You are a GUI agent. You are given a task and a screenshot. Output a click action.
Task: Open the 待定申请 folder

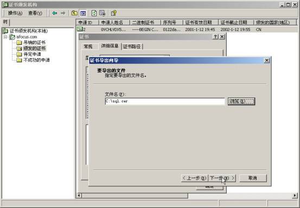[x=32, y=54]
